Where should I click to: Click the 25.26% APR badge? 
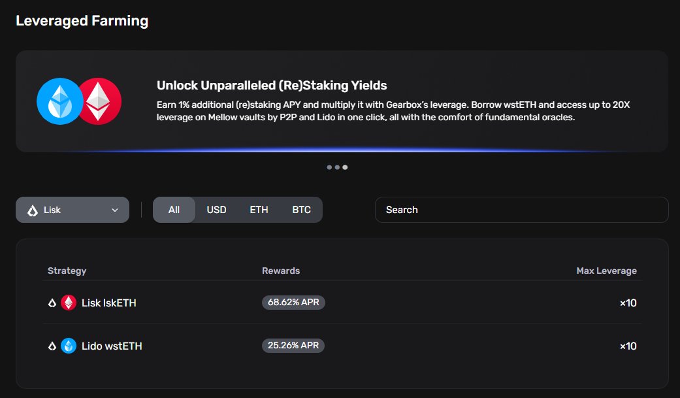point(293,346)
